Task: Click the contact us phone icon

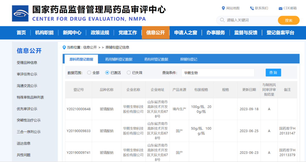Action: [252, 8]
